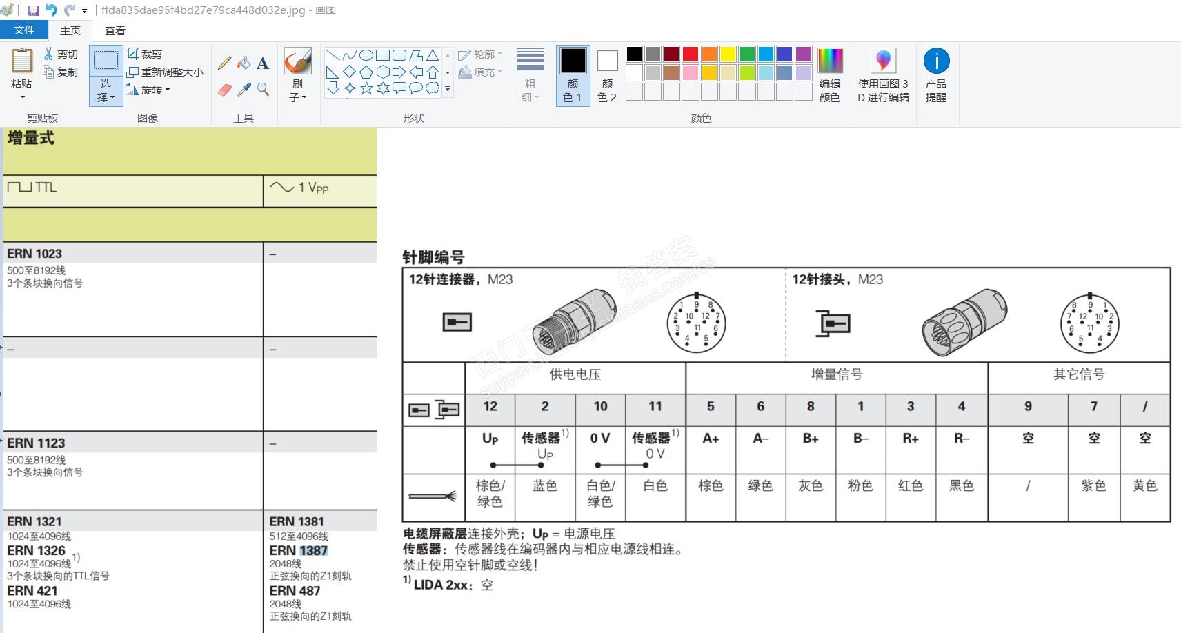This screenshot has width=1181, height=633.
Task: Choose the Cloud callout shape
Action: [433, 88]
